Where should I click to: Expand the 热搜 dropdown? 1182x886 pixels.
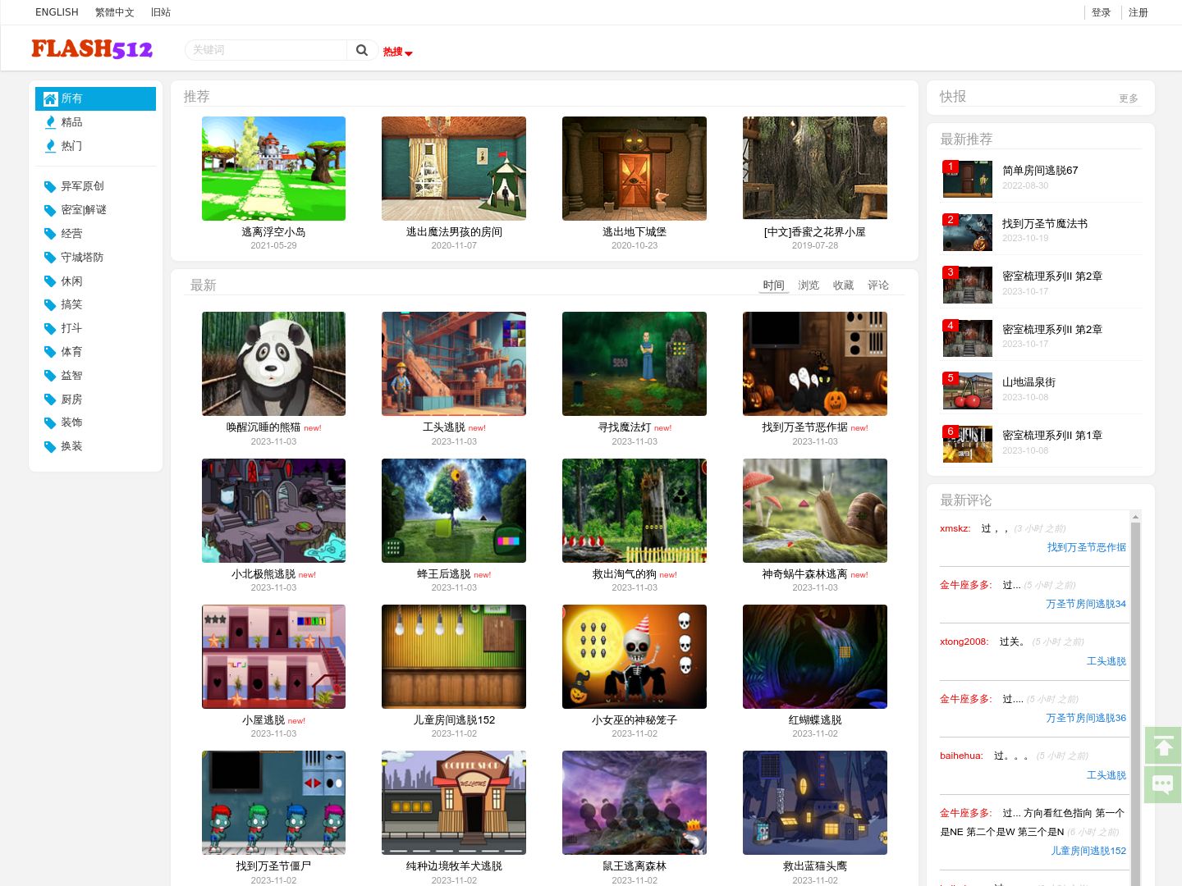[397, 52]
